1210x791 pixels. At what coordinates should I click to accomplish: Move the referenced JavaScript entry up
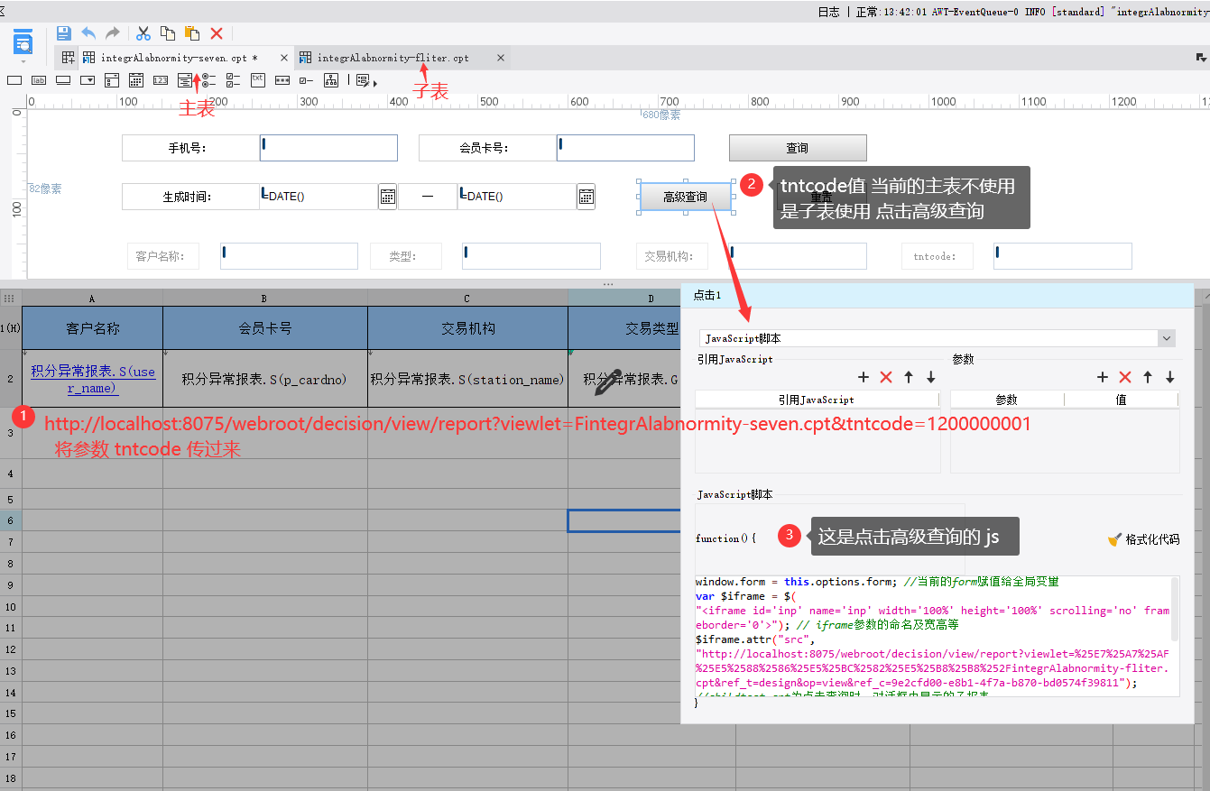pyautogui.click(x=909, y=377)
